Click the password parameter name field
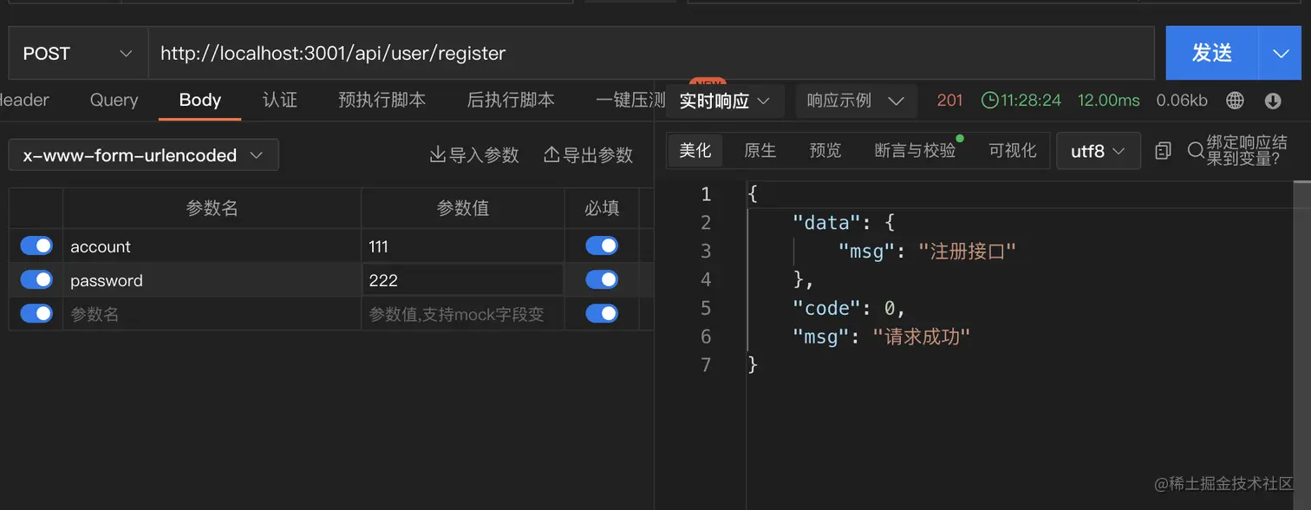The image size is (1311, 510). tap(212, 280)
